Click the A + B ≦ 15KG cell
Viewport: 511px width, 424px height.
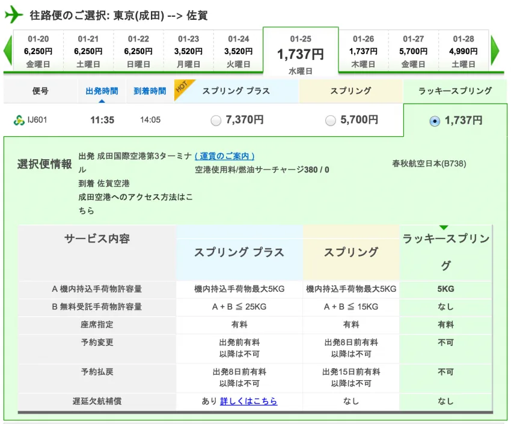tap(351, 307)
